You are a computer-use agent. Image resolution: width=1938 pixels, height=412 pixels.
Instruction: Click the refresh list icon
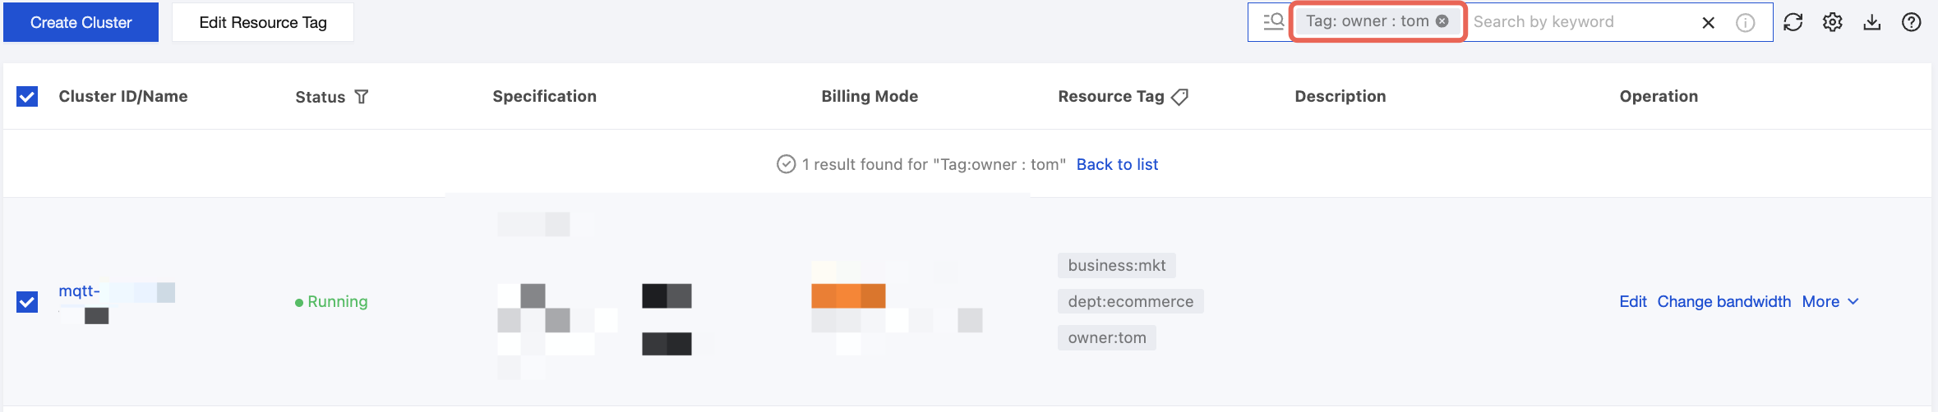click(1793, 22)
